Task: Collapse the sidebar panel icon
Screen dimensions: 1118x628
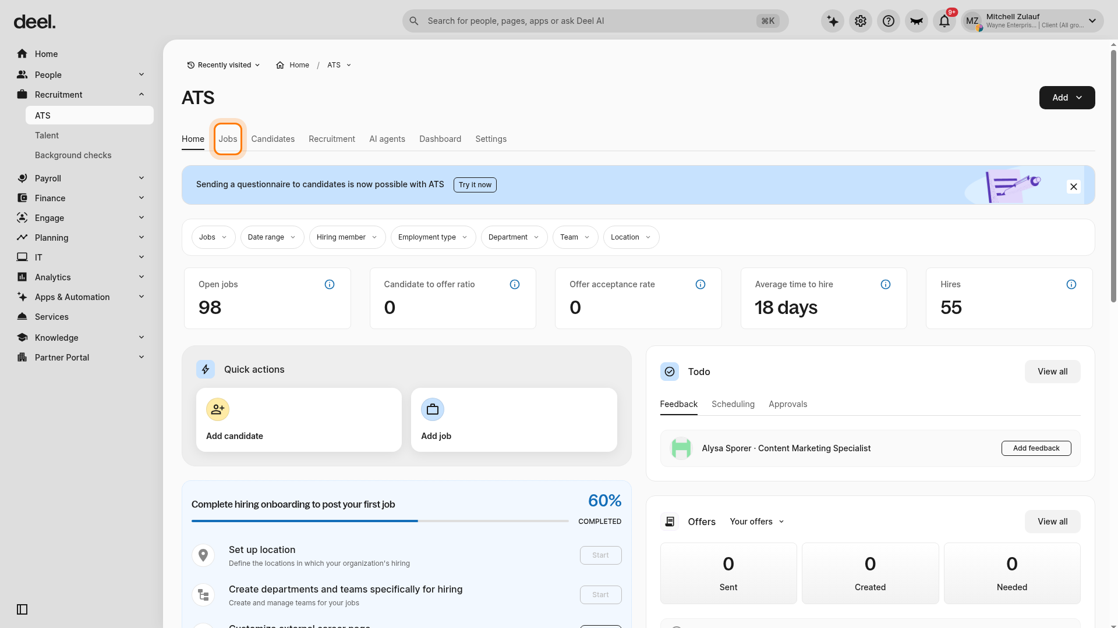Action: (x=22, y=609)
